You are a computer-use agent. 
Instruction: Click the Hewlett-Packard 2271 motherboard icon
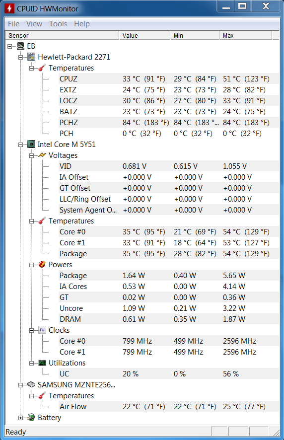tap(31, 57)
